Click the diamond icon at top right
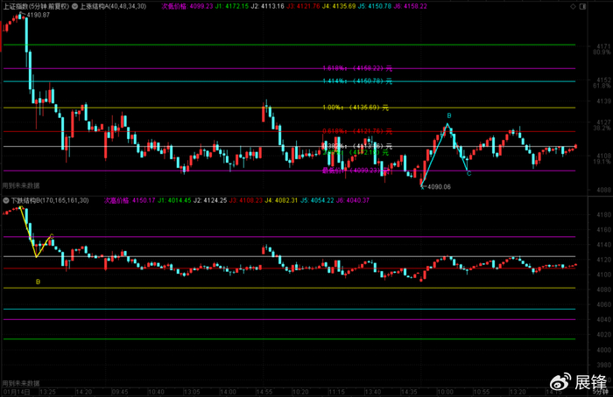 pos(573,6)
